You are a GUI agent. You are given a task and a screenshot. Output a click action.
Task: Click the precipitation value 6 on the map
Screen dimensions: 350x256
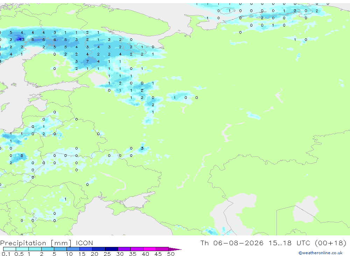click(55, 40)
